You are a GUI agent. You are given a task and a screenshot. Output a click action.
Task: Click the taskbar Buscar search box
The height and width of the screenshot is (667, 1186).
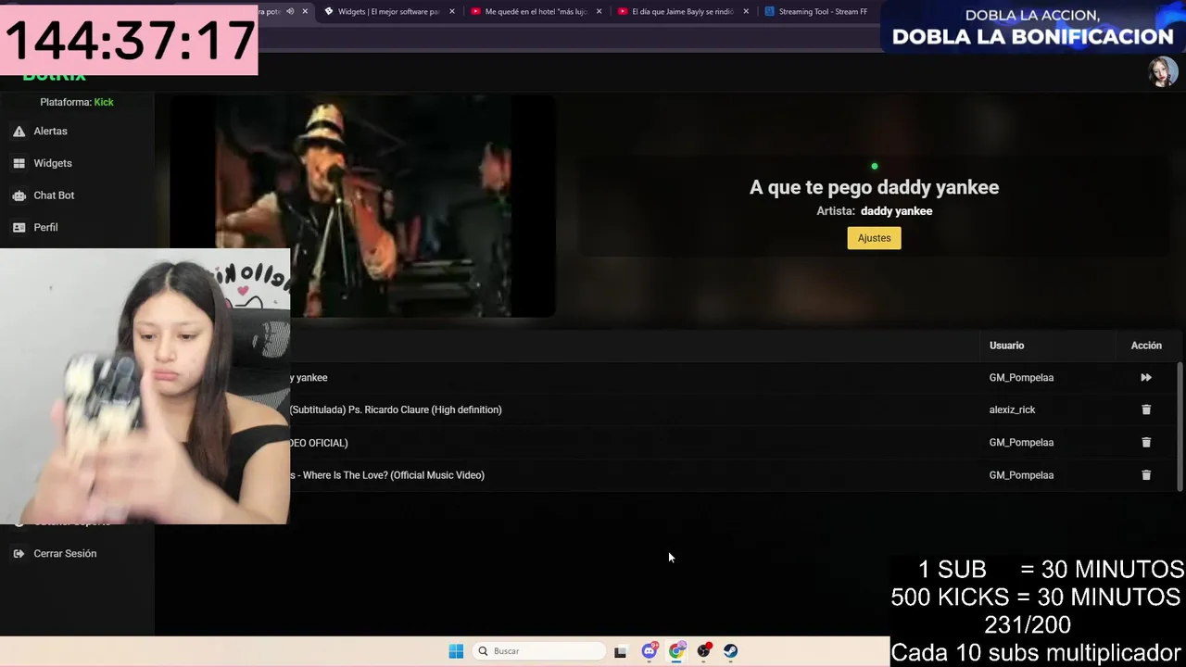pyautogui.click(x=540, y=651)
